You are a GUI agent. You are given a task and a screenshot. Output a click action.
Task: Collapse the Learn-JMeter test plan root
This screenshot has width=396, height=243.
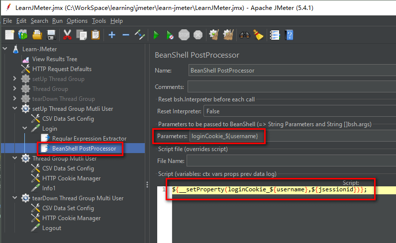pyautogui.click(x=5, y=48)
